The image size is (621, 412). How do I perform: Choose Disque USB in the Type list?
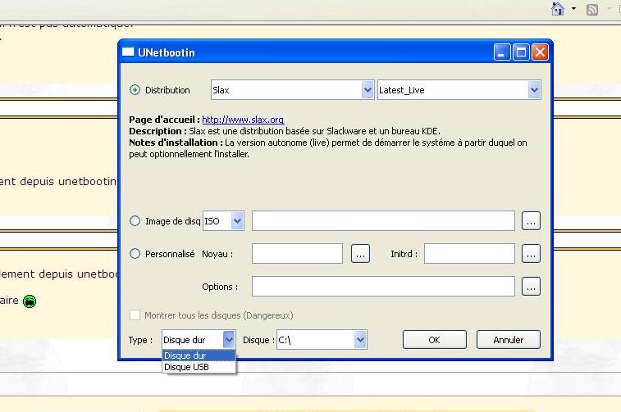[x=199, y=367]
